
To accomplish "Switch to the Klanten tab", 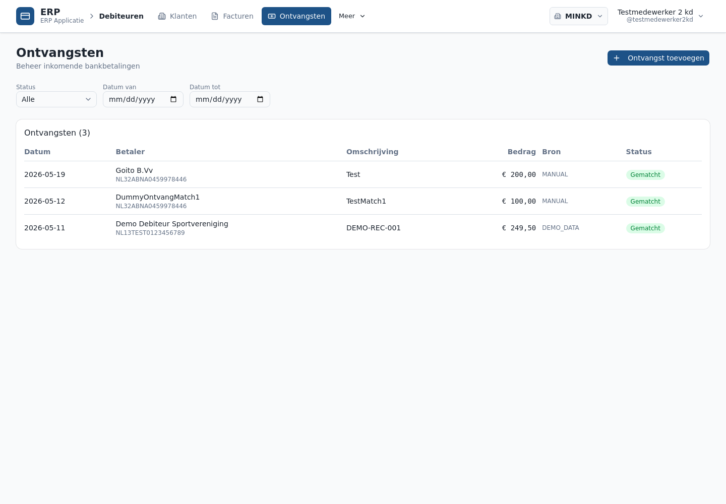I will pyautogui.click(x=177, y=16).
